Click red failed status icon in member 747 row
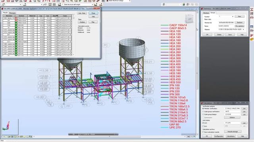The width and height of the screenshot is (254, 142). [x=16, y=21]
